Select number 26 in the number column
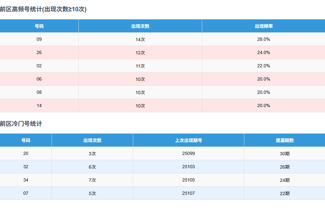This screenshot has width=325, height=209. pos(39,53)
